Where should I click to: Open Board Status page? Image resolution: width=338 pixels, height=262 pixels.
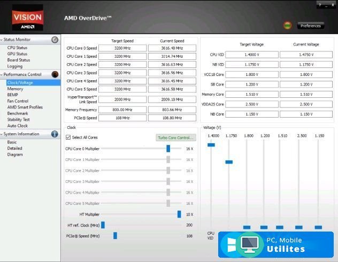pos(19,60)
